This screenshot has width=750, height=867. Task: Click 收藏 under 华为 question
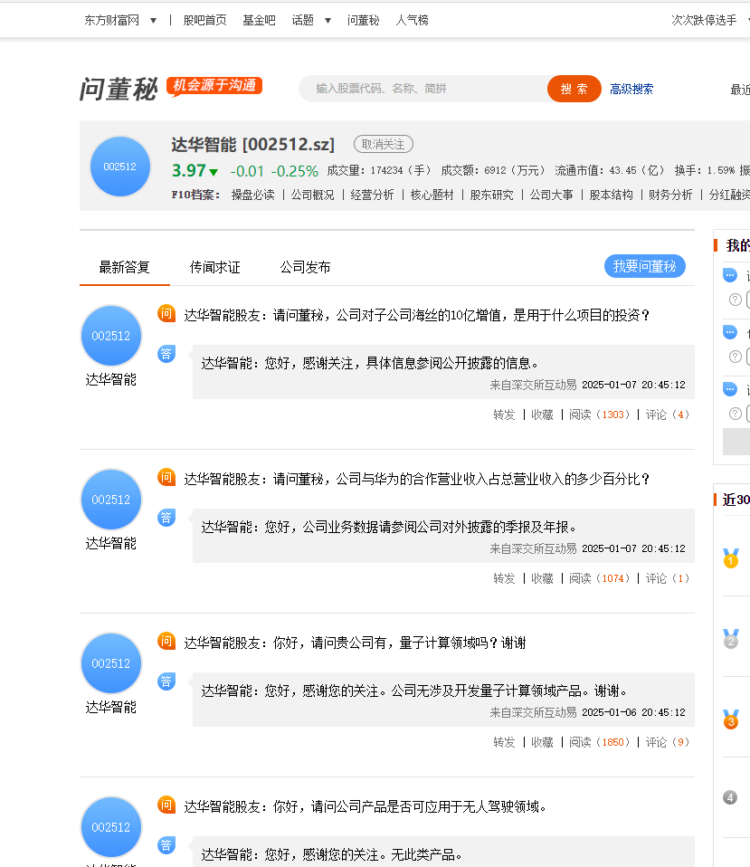(542, 578)
